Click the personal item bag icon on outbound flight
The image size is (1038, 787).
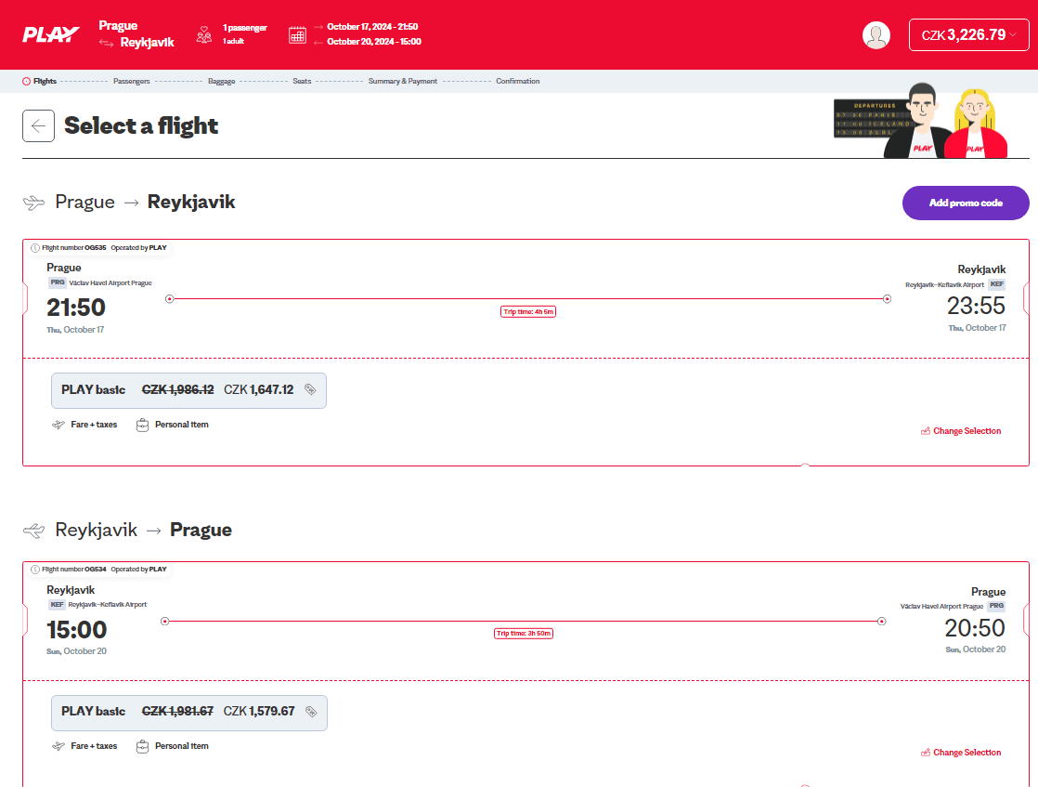142,425
